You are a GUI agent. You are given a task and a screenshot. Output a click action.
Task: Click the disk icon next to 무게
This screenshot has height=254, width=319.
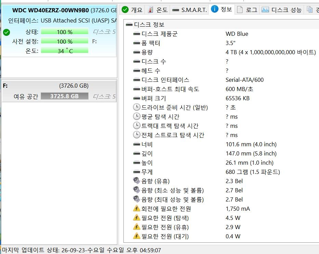(136, 172)
